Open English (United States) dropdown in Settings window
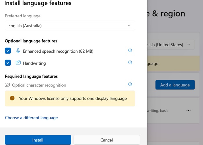The height and width of the screenshot is (145, 203). coord(171,45)
